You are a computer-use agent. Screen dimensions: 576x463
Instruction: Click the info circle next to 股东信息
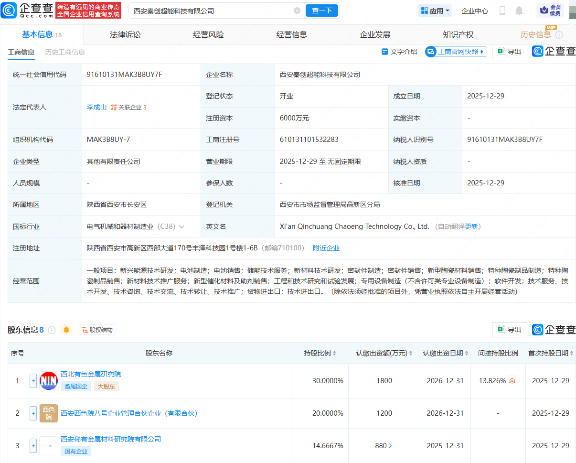pos(53,330)
